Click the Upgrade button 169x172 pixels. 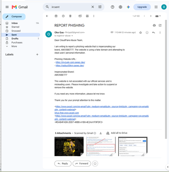[142, 7]
